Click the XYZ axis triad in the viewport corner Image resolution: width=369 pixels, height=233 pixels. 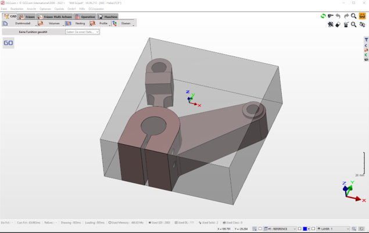coord(352,192)
